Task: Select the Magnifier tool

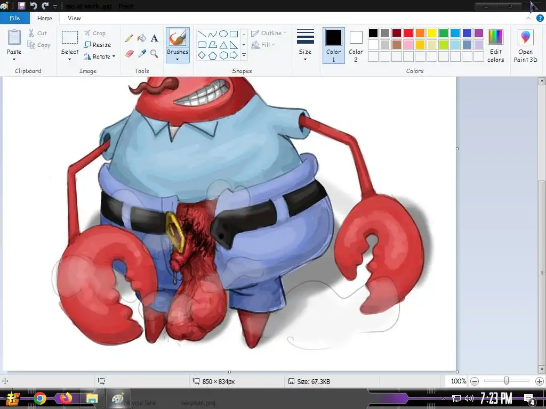Action: 154,54
